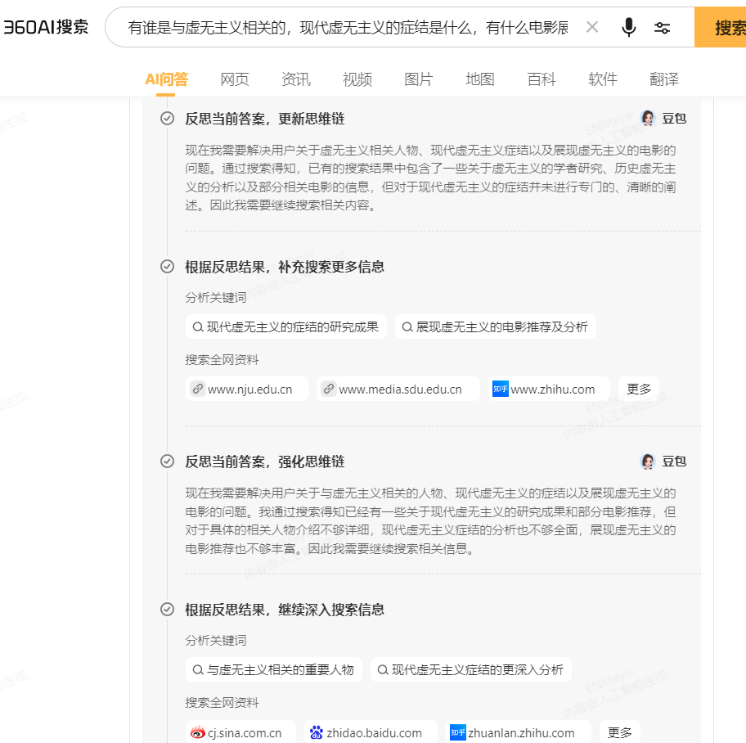Click the Zhihu favicon on www.zhihu.com
The width and height of the screenshot is (746, 743).
[x=500, y=389]
